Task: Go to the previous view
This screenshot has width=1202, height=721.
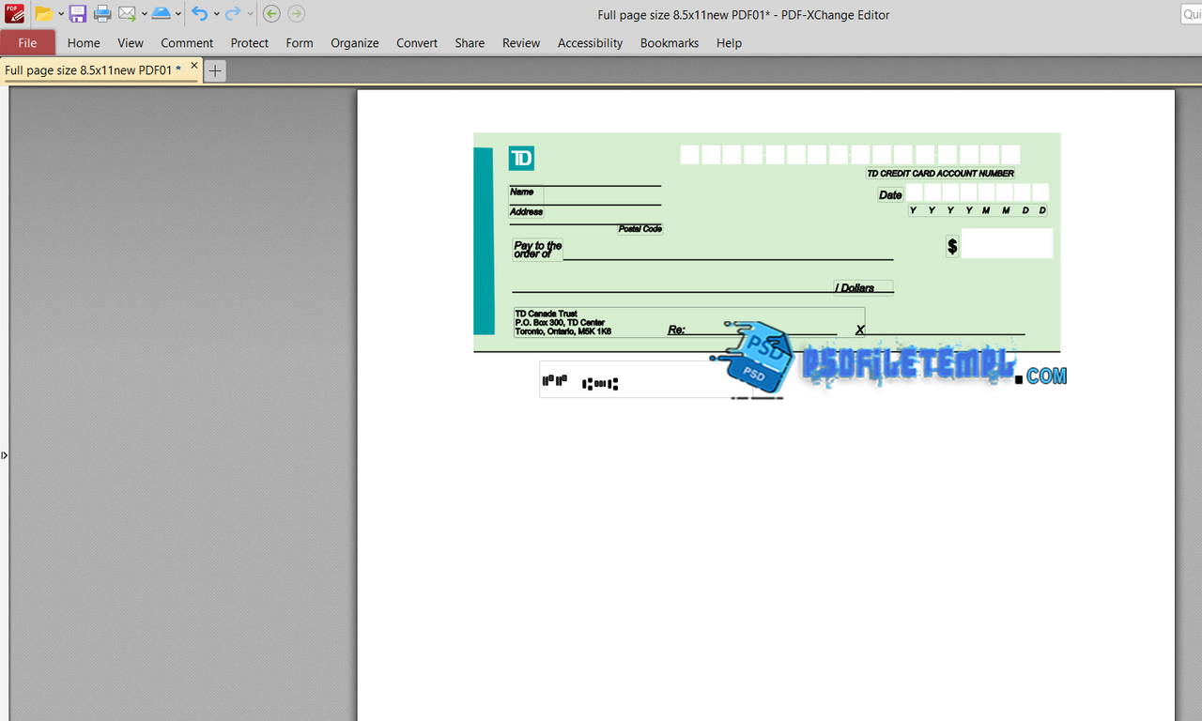Action: (x=271, y=14)
